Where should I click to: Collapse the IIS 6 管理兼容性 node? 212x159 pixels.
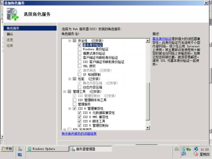(70, 108)
